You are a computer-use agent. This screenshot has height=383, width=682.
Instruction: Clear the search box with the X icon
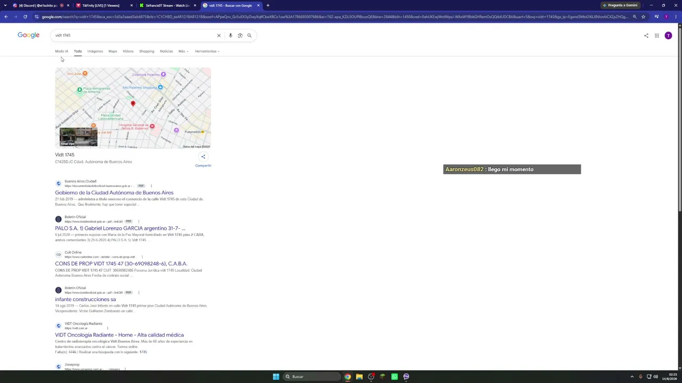tap(218, 36)
